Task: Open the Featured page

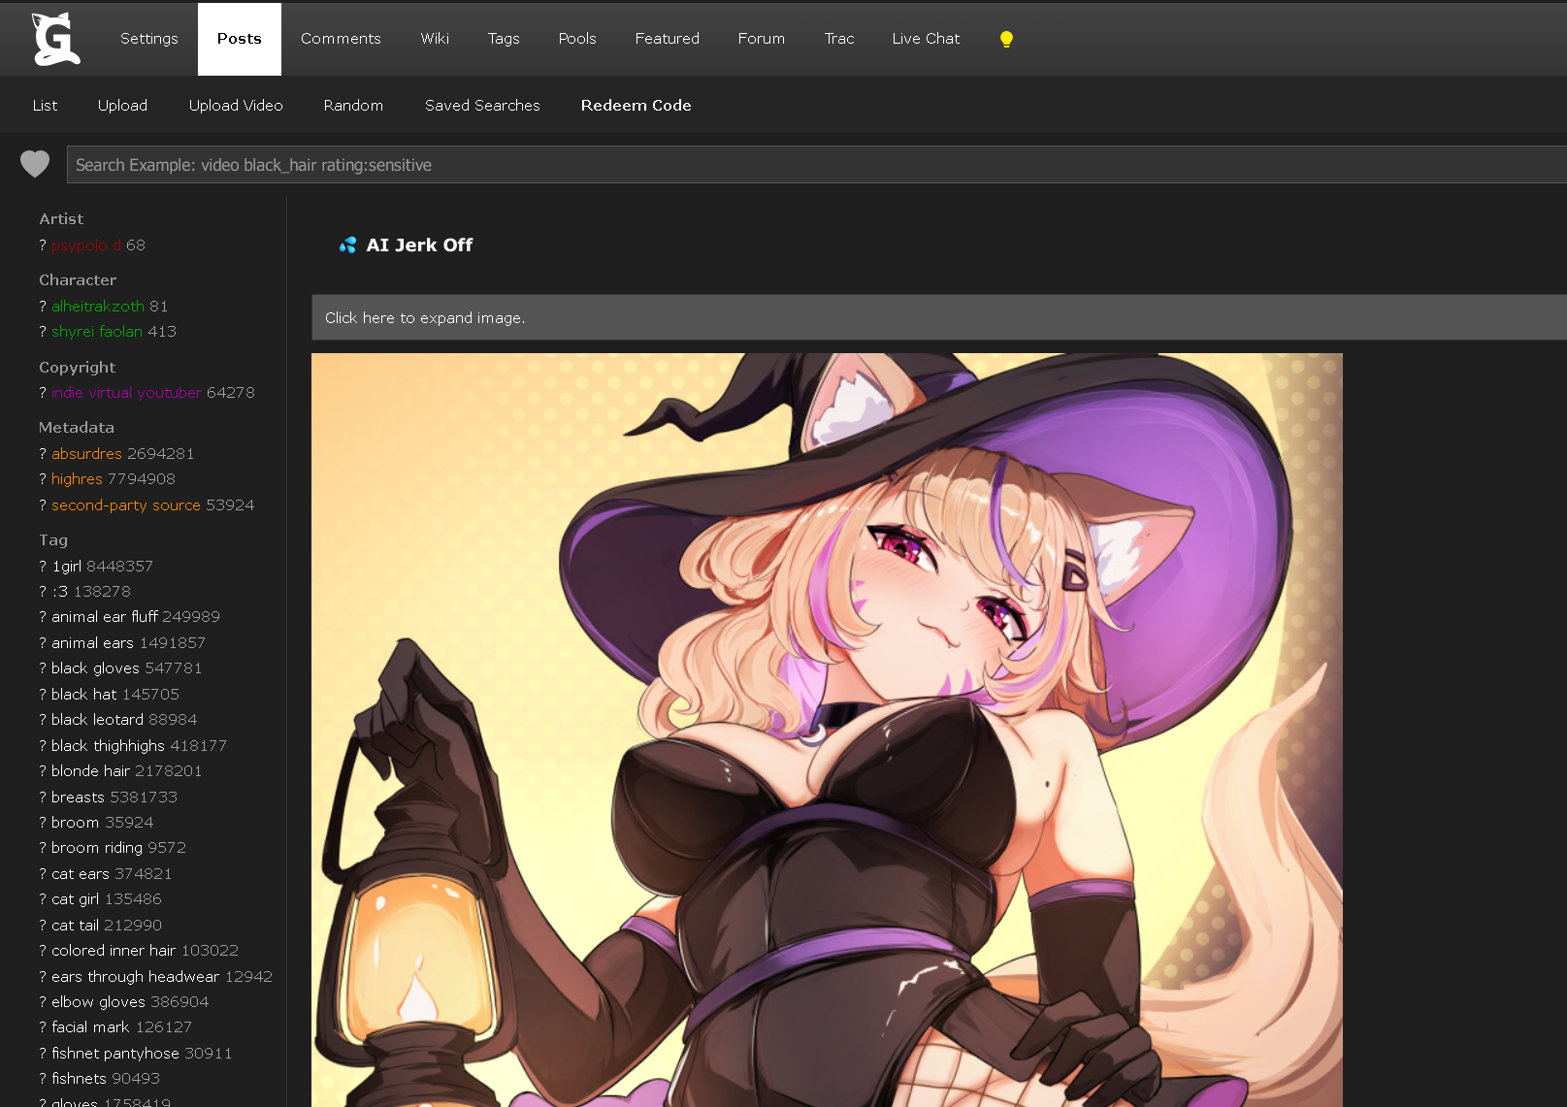Action: (668, 39)
